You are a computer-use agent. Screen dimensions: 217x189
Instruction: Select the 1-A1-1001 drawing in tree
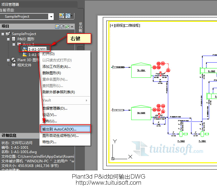pos(37,49)
